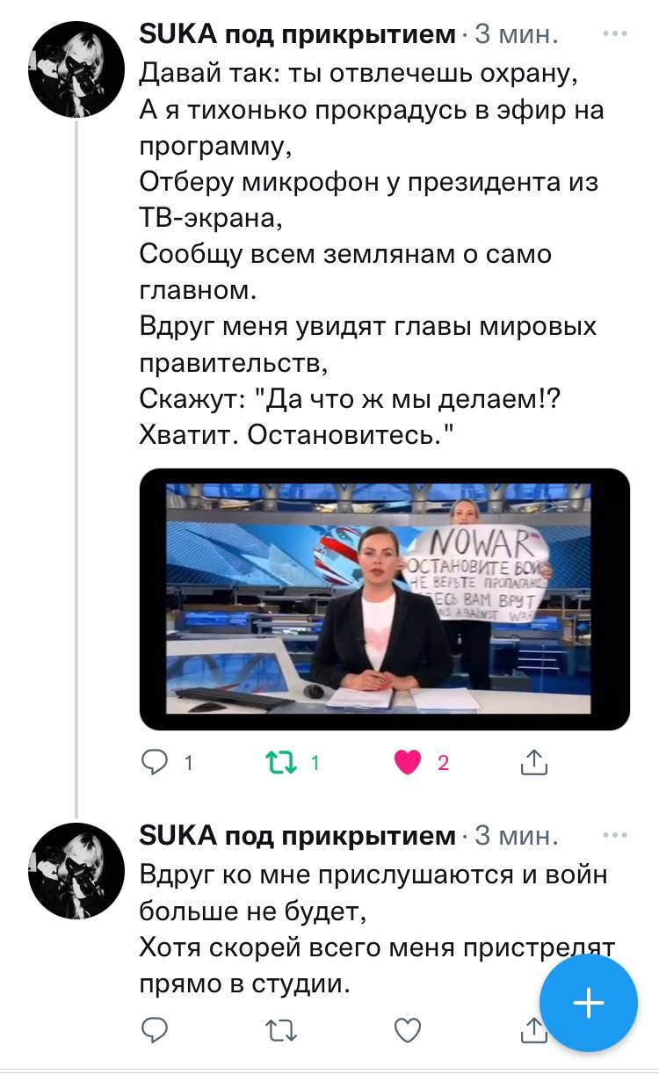Open the second tweet's profile avatar
This screenshot has width=659, height=1082.
point(76,871)
